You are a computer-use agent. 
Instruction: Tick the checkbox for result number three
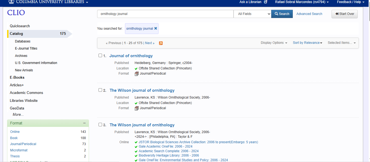100,125
